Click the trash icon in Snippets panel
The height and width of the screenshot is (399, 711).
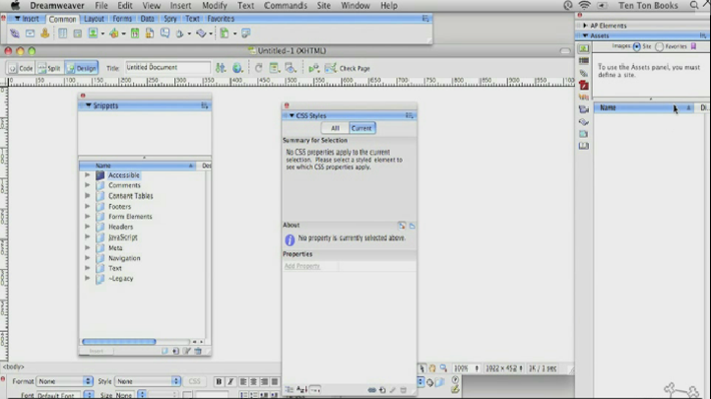click(x=198, y=351)
